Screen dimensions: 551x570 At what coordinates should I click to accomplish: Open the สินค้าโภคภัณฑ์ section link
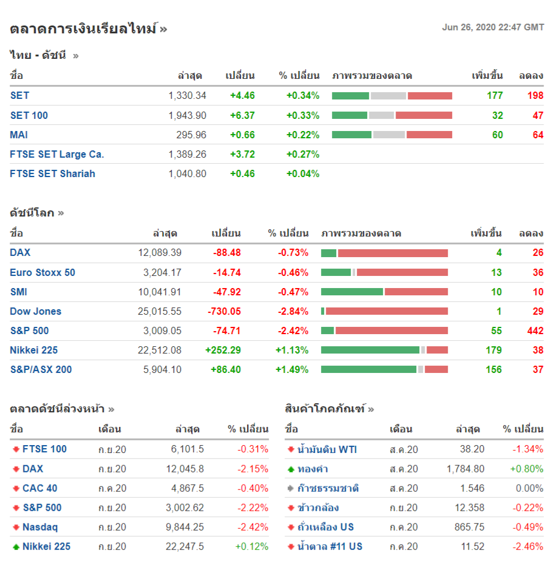pyautogui.click(x=330, y=409)
